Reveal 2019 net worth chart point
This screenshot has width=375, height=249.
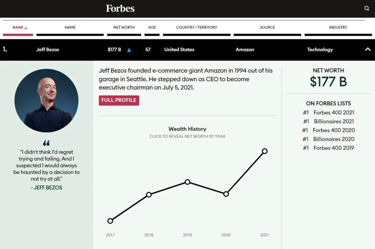pos(187,182)
